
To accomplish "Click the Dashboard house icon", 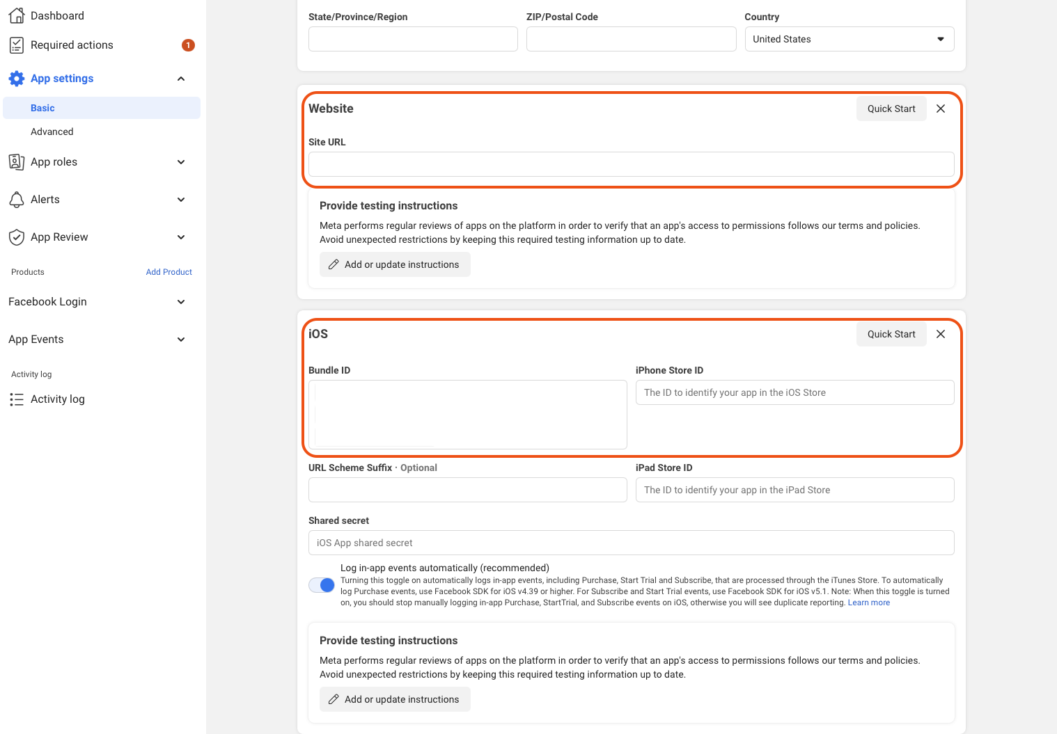I will point(17,15).
